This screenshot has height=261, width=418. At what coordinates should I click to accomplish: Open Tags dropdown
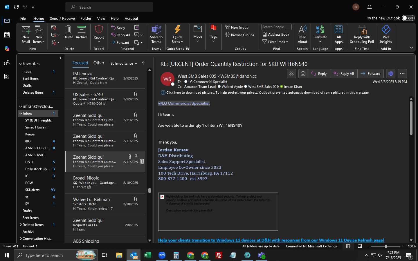click(213, 34)
